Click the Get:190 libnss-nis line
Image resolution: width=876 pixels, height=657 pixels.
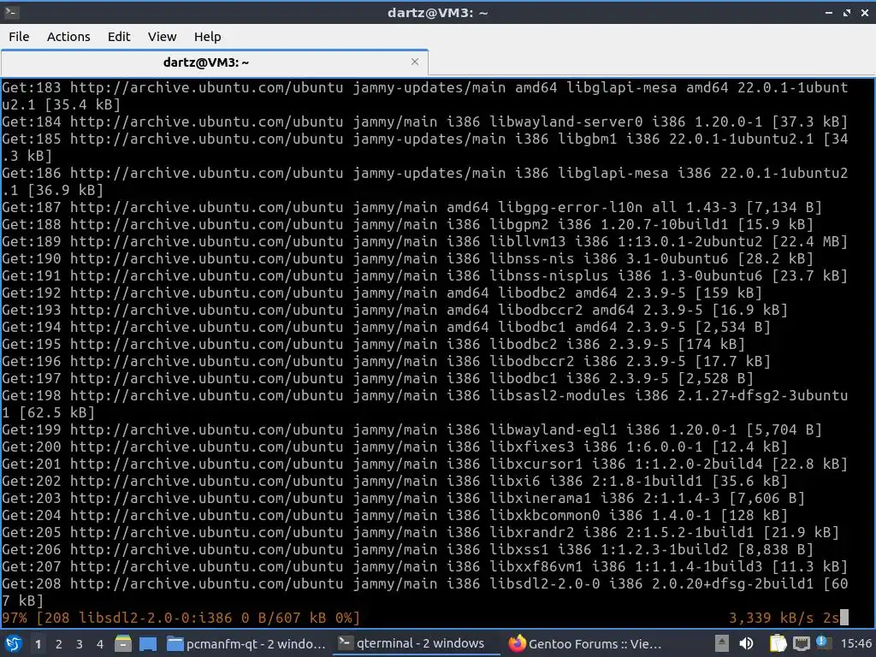tap(407, 258)
